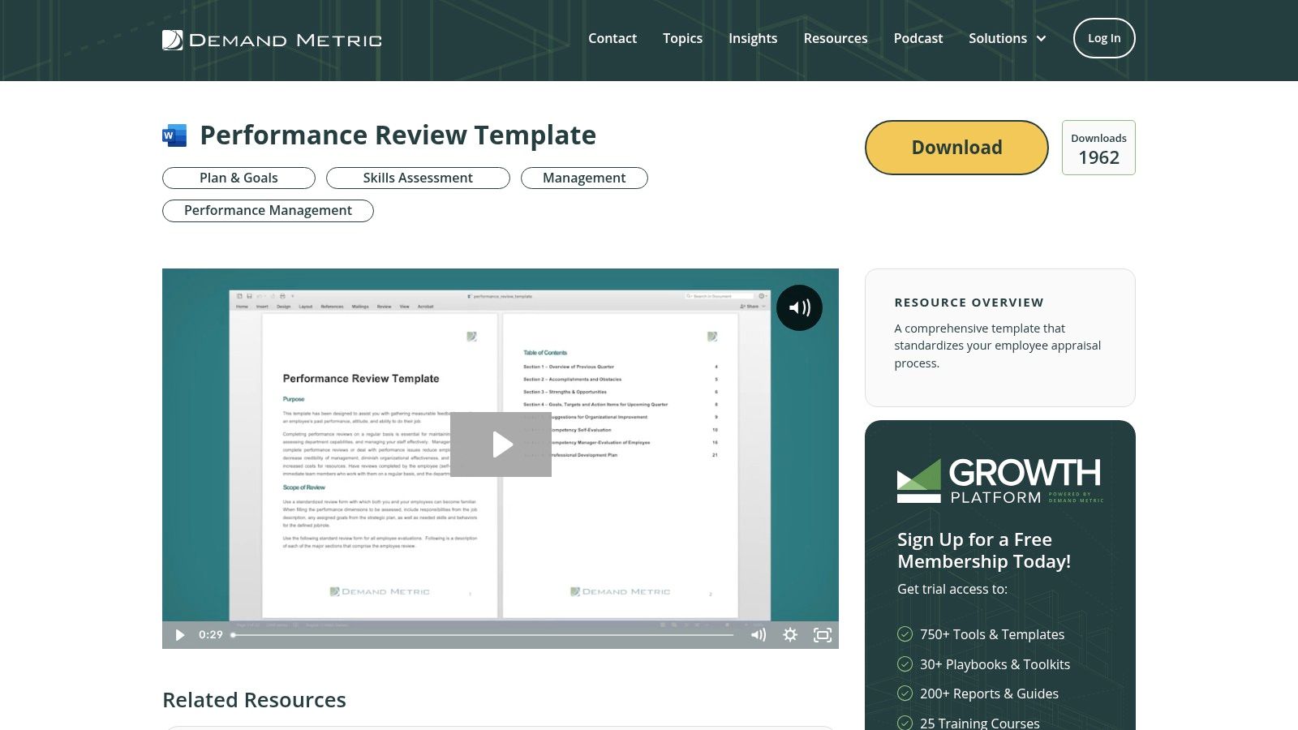Click the Demand Metric logo
1298x730 pixels.
tap(270, 39)
